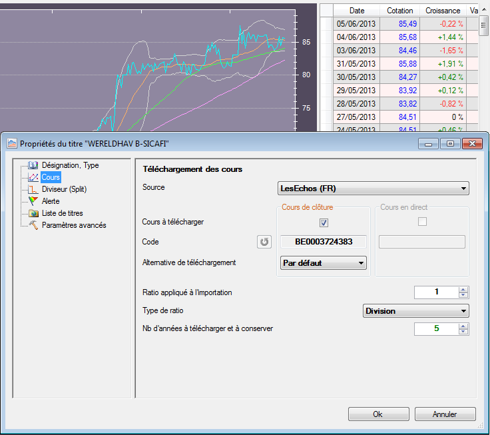Sort the table by Date column
Screen dimensions: 490x435
coord(357,11)
